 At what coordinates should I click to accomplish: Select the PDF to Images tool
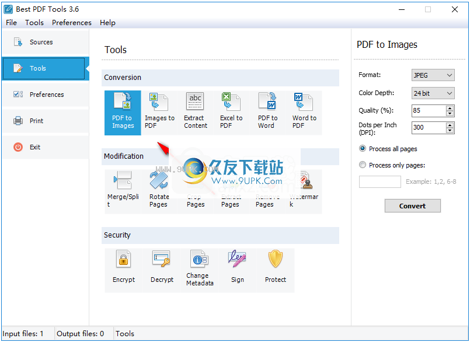click(x=123, y=113)
